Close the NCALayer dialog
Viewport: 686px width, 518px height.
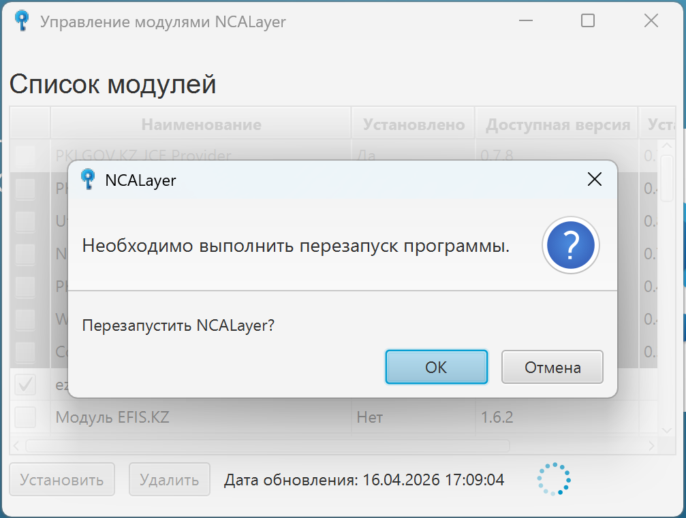(594, 179)
